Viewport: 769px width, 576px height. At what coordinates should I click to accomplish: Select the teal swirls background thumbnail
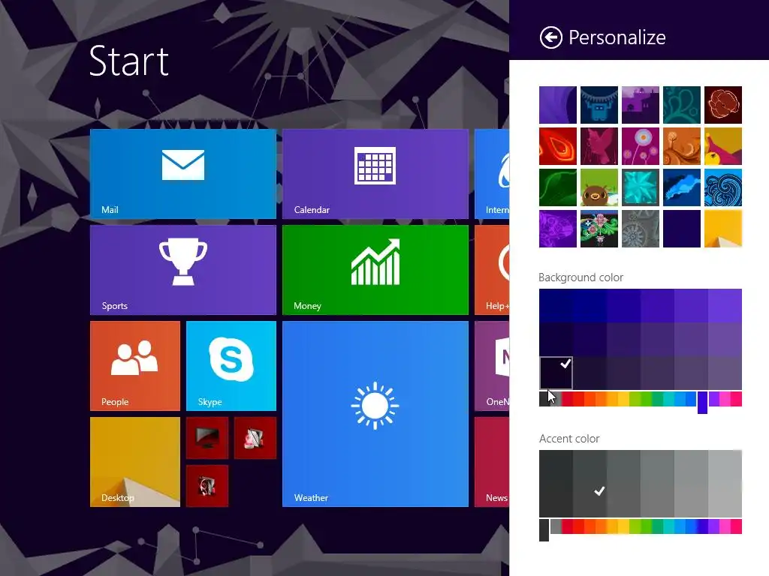point(682,105)
